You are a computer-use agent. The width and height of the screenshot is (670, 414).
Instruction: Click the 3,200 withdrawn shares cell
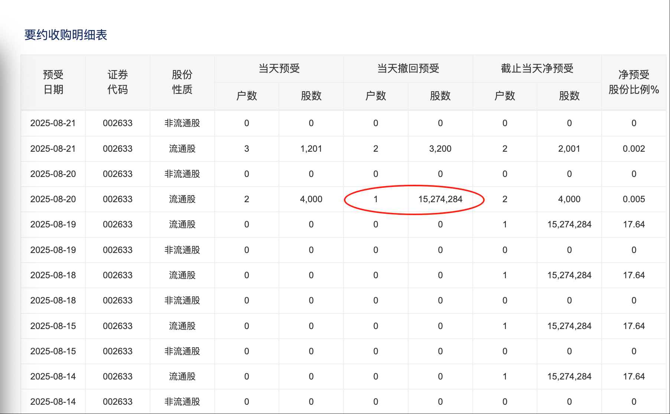pos(440,149)
